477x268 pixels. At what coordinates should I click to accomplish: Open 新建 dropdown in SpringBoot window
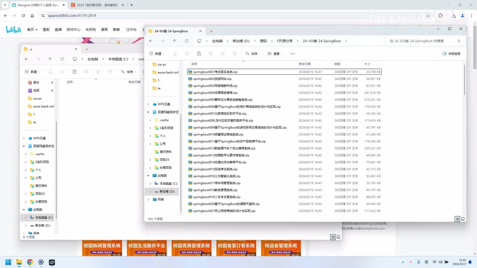point(157,54)
